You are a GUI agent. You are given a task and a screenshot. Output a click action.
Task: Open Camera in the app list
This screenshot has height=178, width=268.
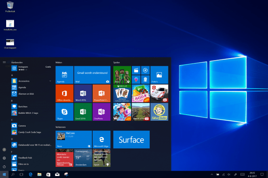tap(31, 126)
